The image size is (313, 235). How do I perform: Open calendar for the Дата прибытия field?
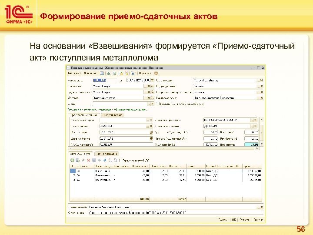pos(151,138)
